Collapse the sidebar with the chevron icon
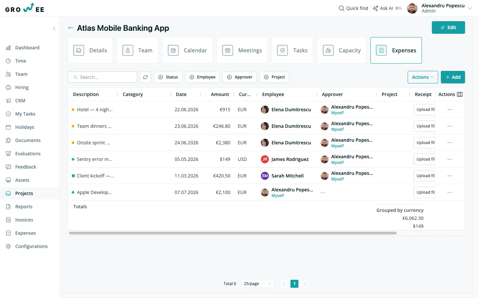Image resolution: width=478 pixels, height=298 pixels. click(x=54, y=28)
